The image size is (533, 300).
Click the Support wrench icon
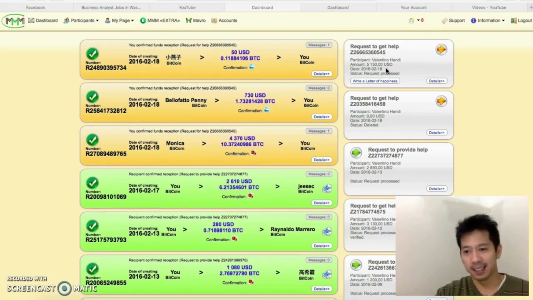(444, 20)
